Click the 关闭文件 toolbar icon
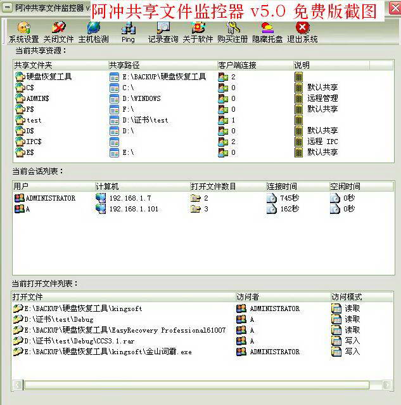 [x=58, y=32]
